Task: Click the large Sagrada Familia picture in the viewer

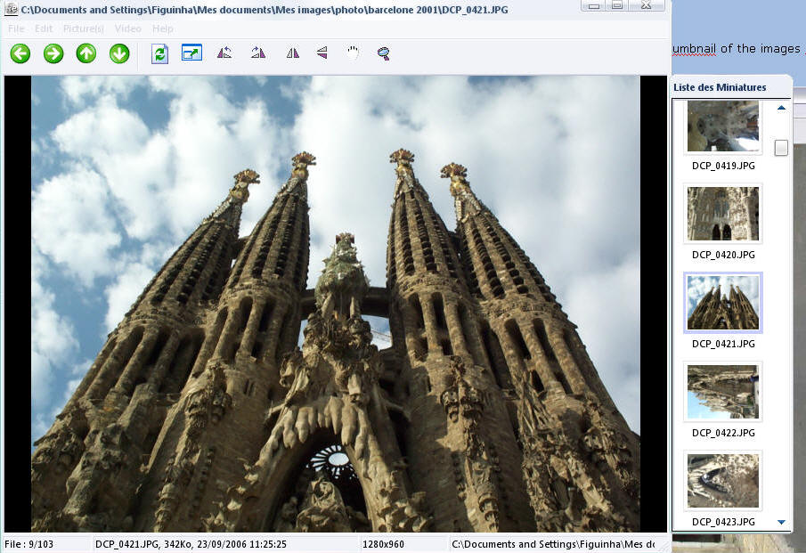Action: pos(336,304)
